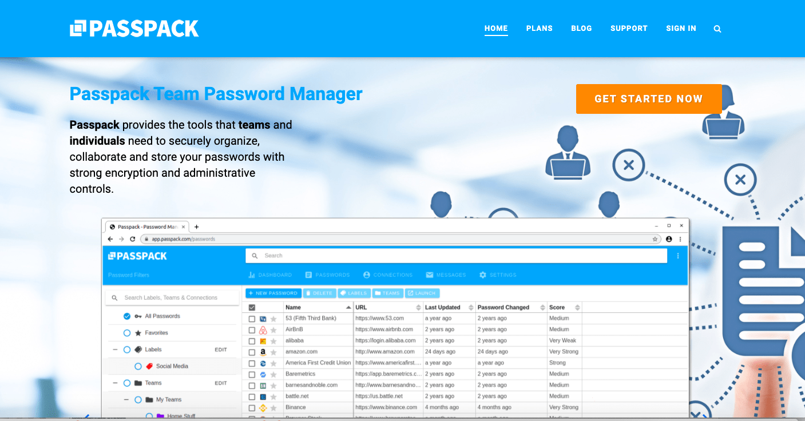805x421 pixels.
Task: Click the GET STARTED NOW button
Action: [648, 99]
